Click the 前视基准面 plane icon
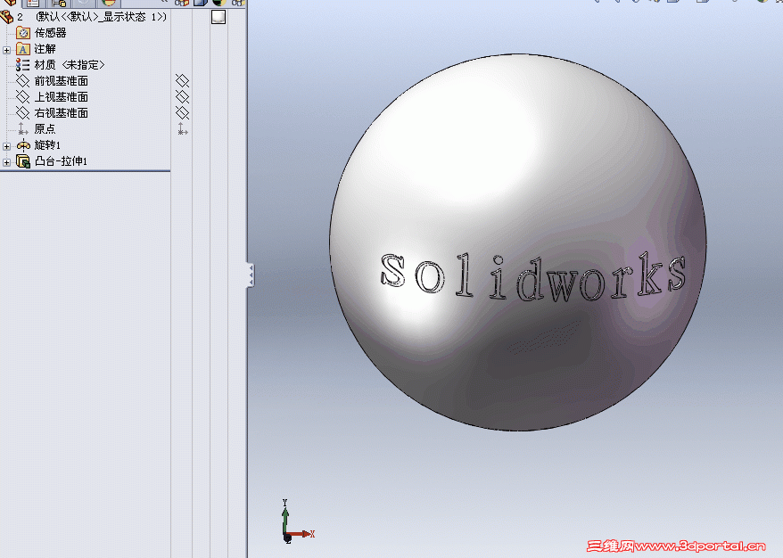The height and width of the screenshot is (558, 783). pos(23,81)
